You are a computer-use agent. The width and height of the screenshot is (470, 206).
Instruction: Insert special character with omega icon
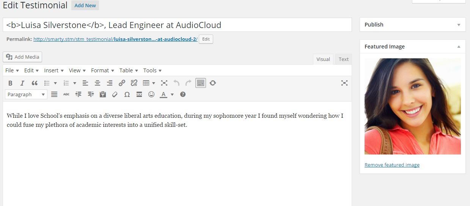pos(127,94)
